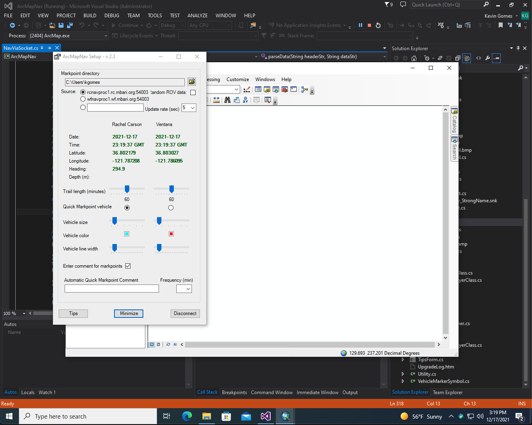Open the Catalog side panel in ArcMap
The width and height of the screenshot is (532, 425).
click(455, 120)
